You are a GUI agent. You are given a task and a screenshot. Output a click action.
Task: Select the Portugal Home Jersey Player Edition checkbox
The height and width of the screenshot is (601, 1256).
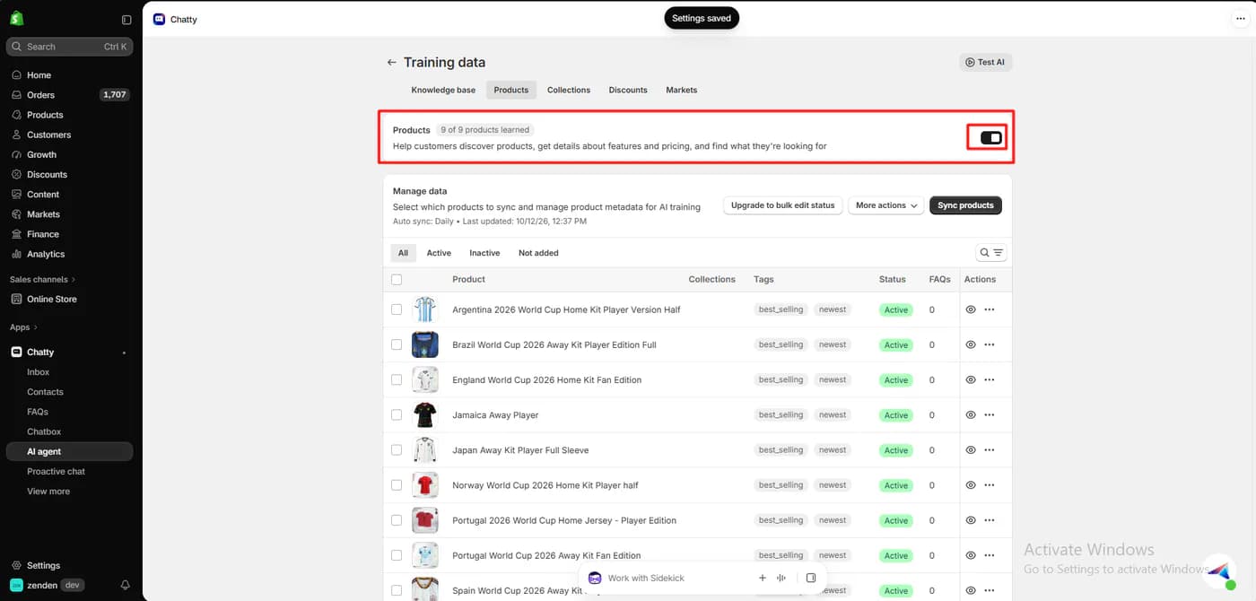click(x=397, y=520)
